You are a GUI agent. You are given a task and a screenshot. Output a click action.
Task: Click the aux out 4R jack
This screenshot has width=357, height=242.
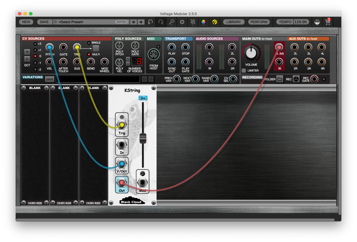click(x=322, y=62)
